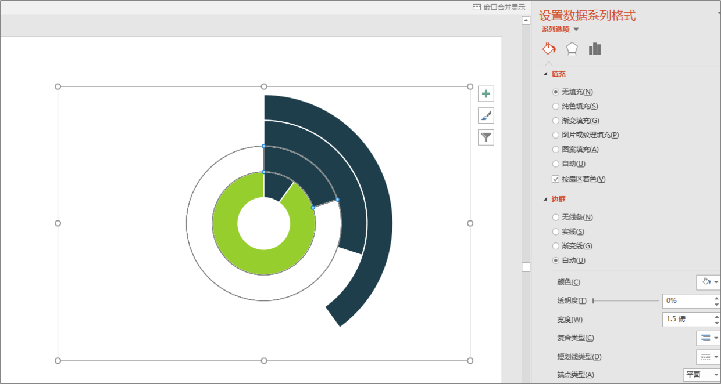The height and width of the screenshot is (384, 721).
Task: Open the Fill & Line tab icon
Action: [549, 49]
